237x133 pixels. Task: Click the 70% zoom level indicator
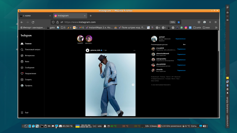pyautogui.click(x=172, y=22)
